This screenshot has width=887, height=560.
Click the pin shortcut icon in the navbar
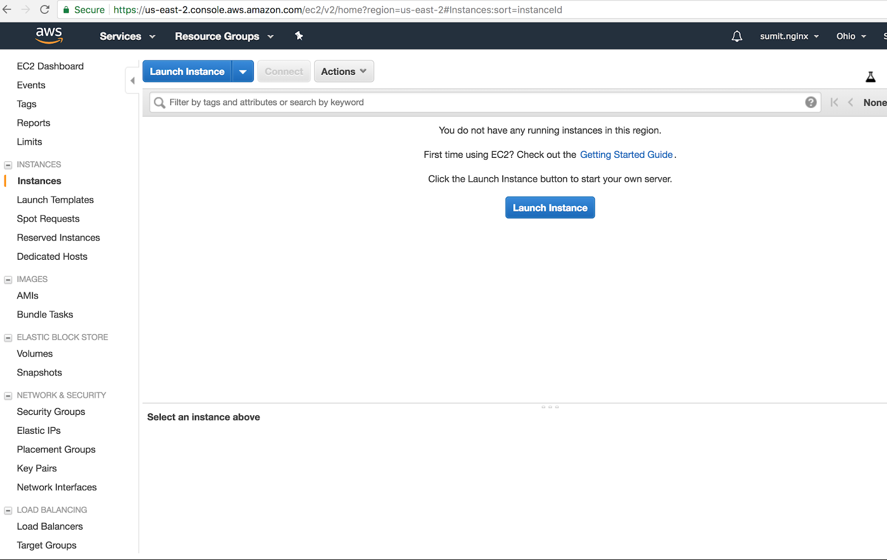coord(299,36)
